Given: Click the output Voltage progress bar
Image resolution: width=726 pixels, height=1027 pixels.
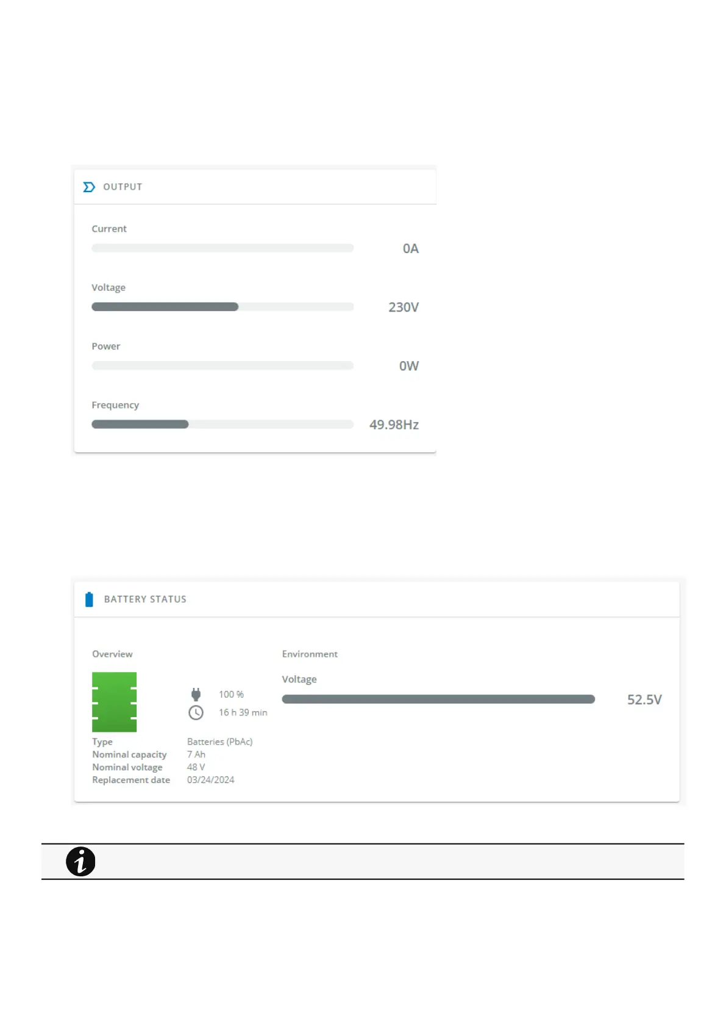Looking at the screenshot, I should click(x=222, y=307).
